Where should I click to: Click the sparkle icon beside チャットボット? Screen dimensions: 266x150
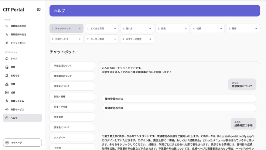(7, 43)
